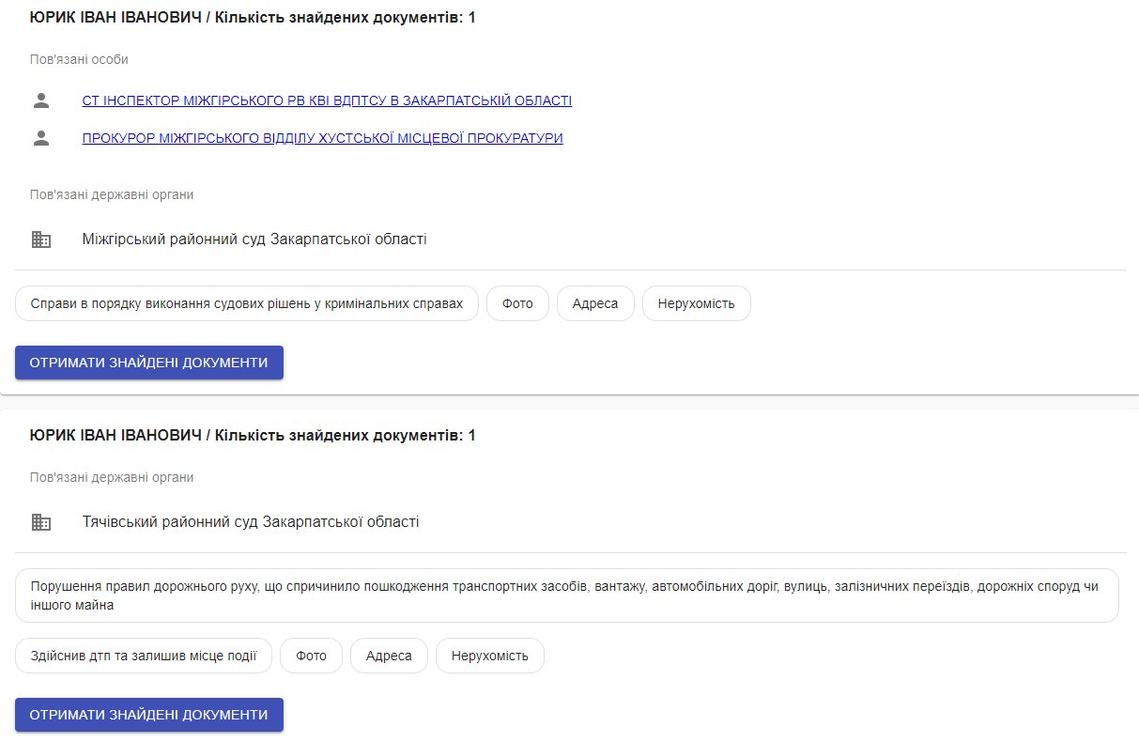Click Нерухомість chip in the Тячівський court card
Viewport: 1139px width, 742px height.
(x=489, y=656)
